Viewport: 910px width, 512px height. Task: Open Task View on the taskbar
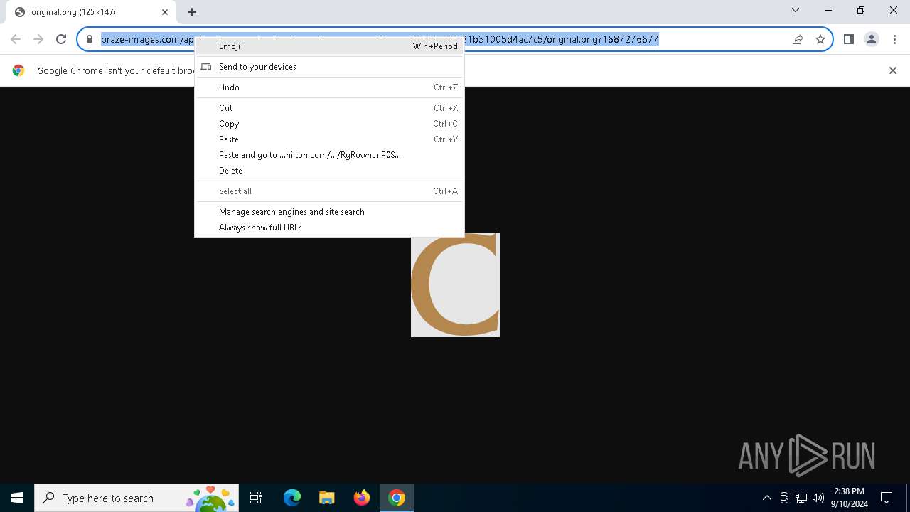[x=256, y=498]
